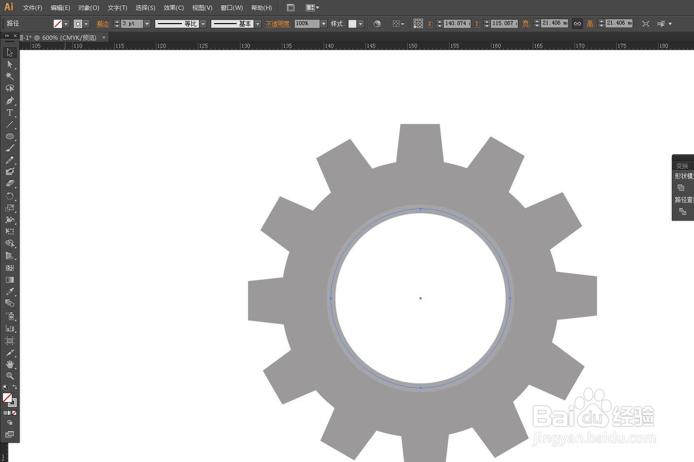Select the Blend tool

[9, 303]
